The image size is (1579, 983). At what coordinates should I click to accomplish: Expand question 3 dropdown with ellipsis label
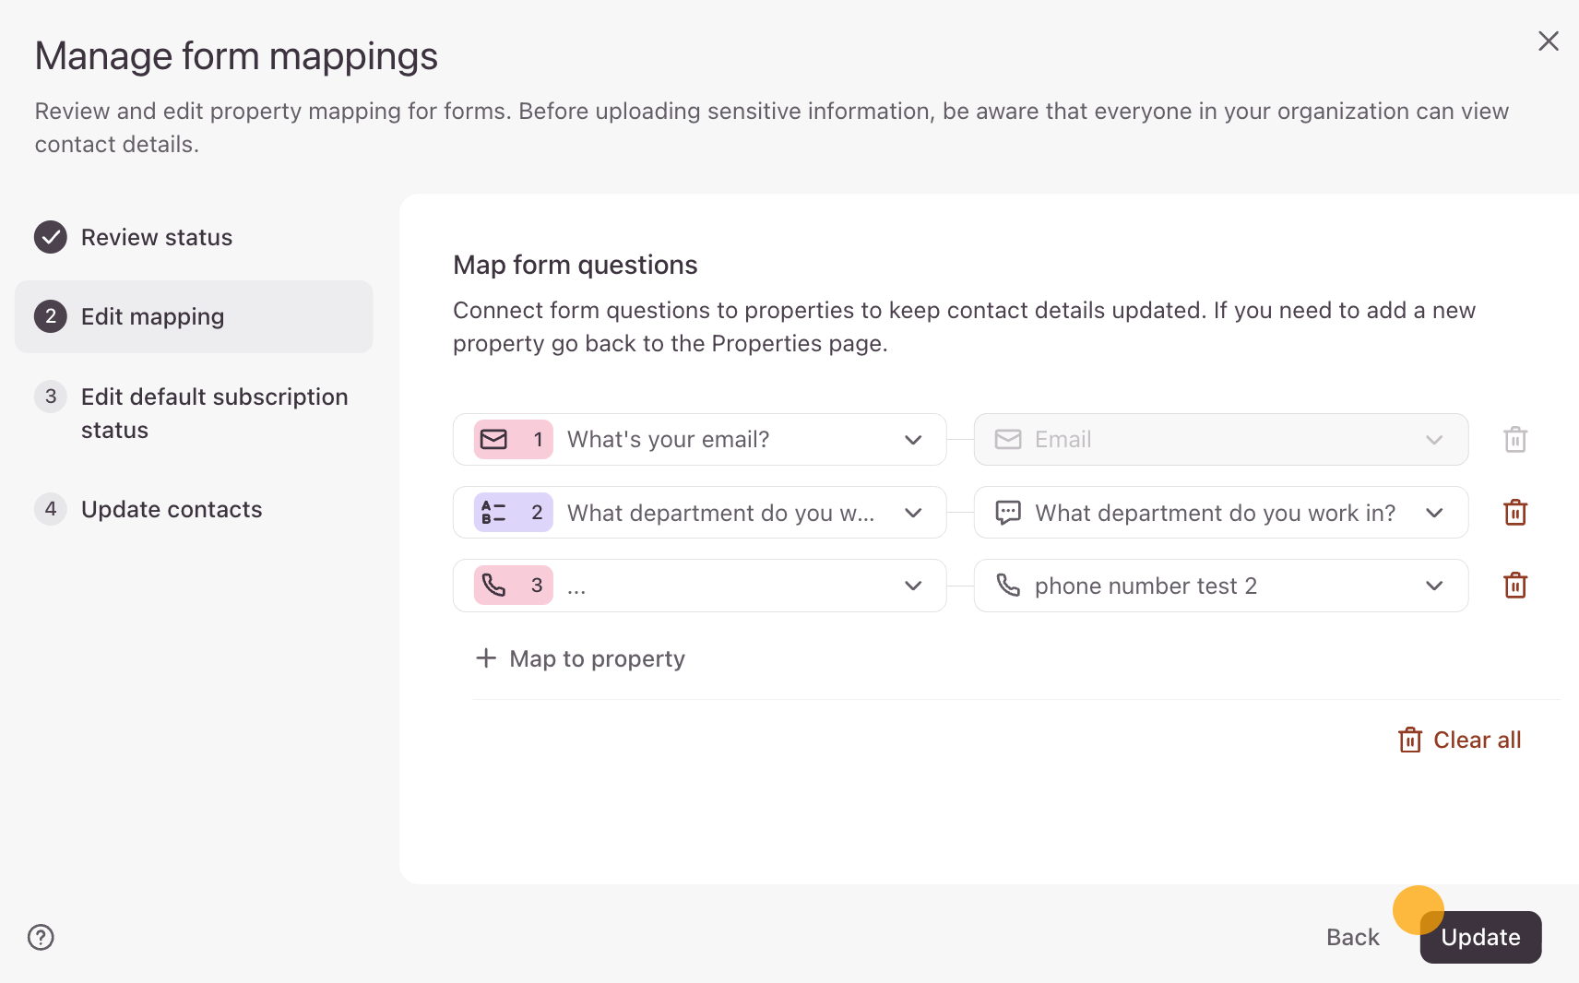[x=912, y=586]
